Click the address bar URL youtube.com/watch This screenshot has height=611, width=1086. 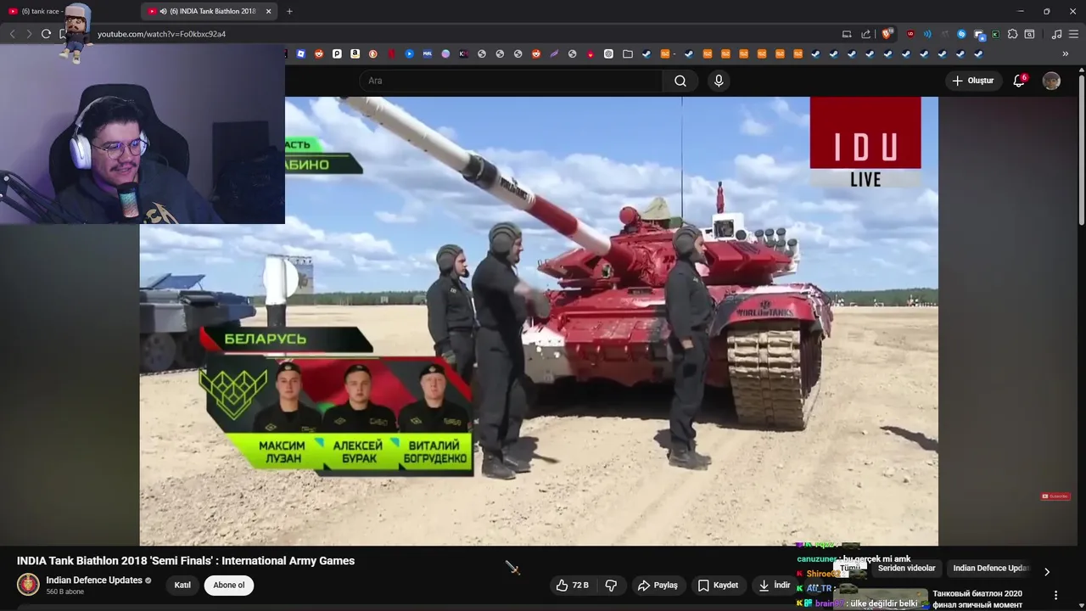(161, 34)
